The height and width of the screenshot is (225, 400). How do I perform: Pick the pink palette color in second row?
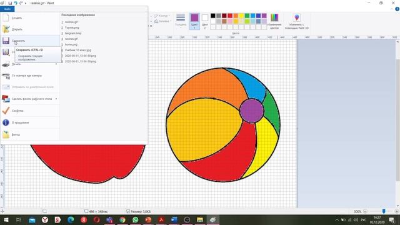tap(230, 21)
